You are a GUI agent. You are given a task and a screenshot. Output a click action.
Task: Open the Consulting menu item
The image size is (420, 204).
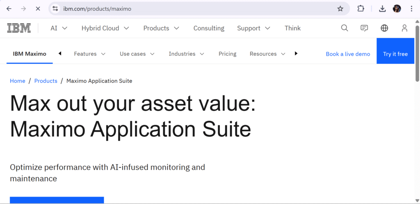point(209,28)
